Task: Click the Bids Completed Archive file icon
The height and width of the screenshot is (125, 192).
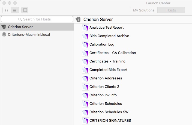Action: click(x=85, y=36)
